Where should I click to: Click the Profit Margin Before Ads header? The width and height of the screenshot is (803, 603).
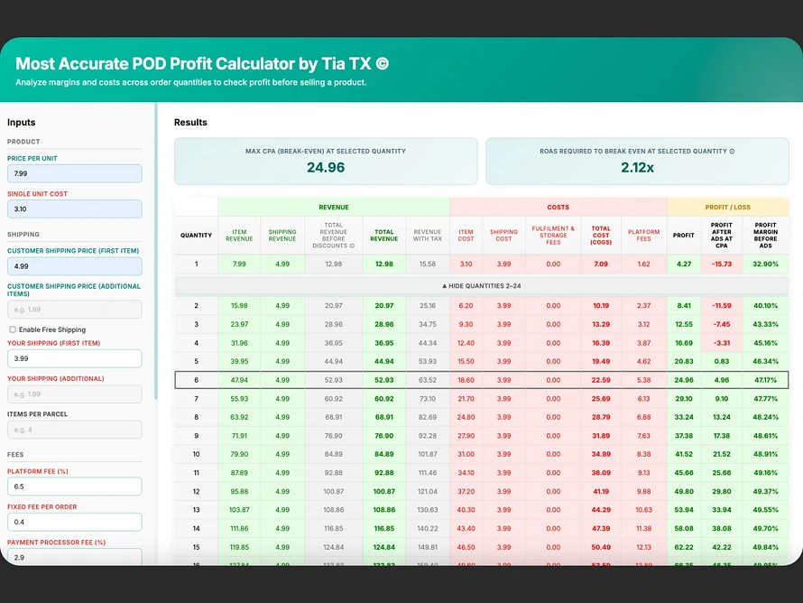pos(765,236)
